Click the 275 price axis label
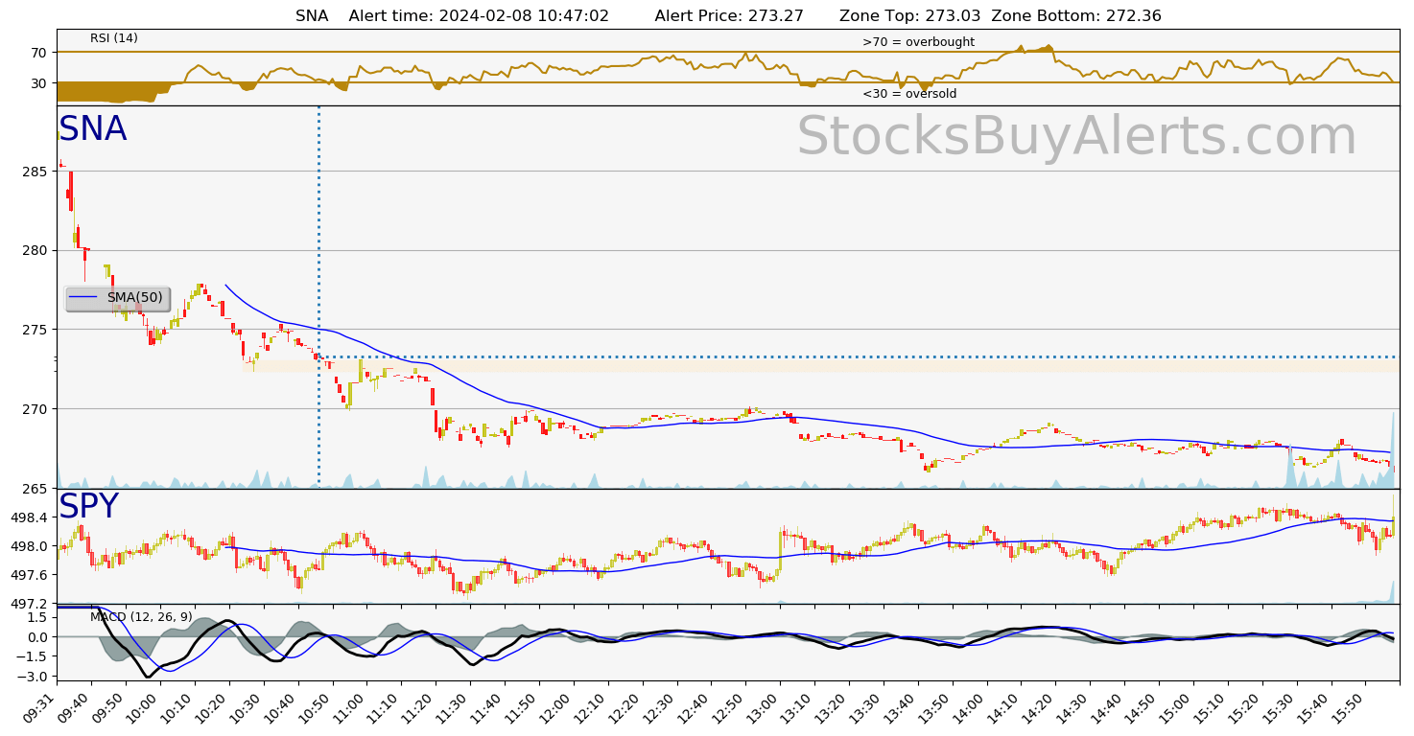 pos(35,330)
